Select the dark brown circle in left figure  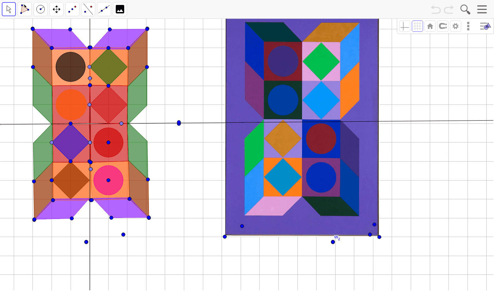(71, 67)
